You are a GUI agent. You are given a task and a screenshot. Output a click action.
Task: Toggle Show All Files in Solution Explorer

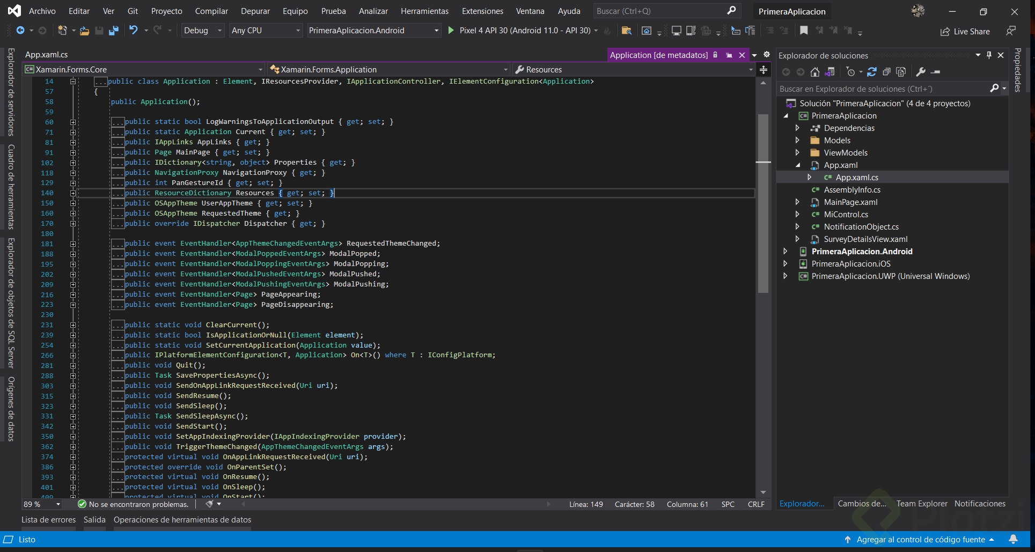point(901,72)
